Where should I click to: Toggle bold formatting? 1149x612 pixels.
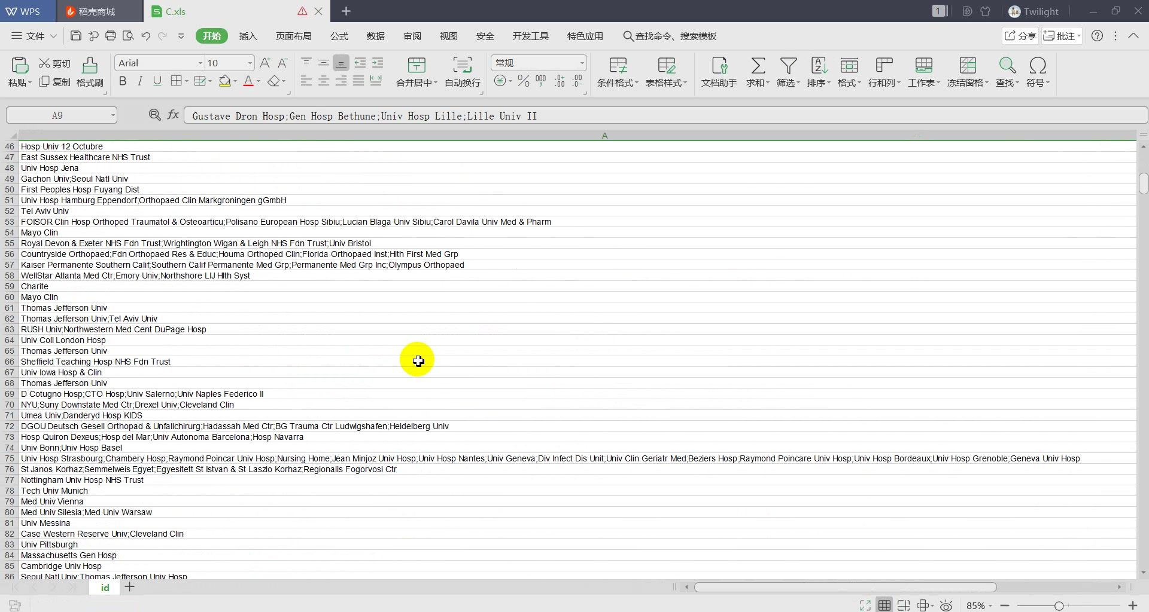(123, 81)
